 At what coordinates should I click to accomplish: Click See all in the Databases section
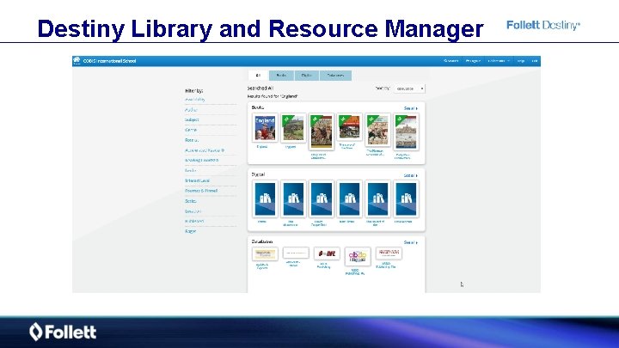point(411,242)
